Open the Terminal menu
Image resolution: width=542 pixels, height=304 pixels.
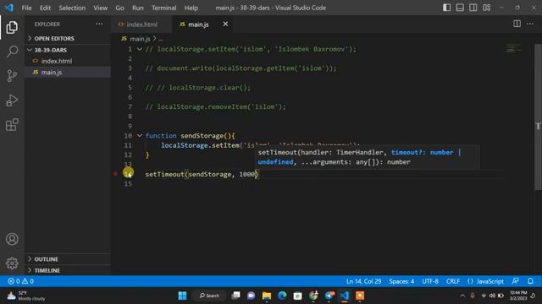163,8
